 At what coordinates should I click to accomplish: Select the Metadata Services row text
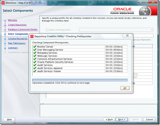click(47, 53)
